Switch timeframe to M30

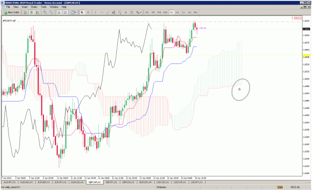pyautogui.click(x=165, y=12)
